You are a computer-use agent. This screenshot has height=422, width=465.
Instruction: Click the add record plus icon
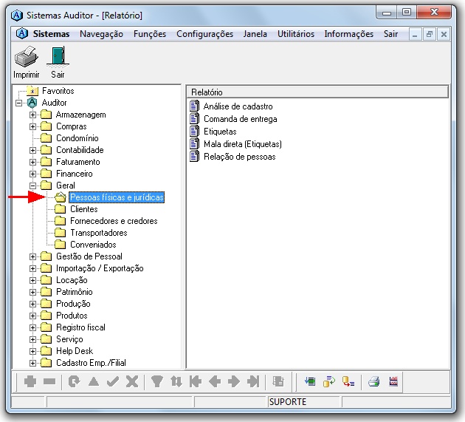[x=30, y=381]
